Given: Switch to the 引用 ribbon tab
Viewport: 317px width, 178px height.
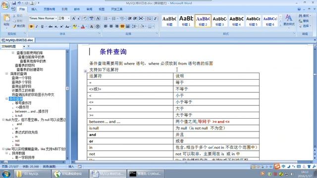Looking at the screenshot, I should click(x=64, y=9).
